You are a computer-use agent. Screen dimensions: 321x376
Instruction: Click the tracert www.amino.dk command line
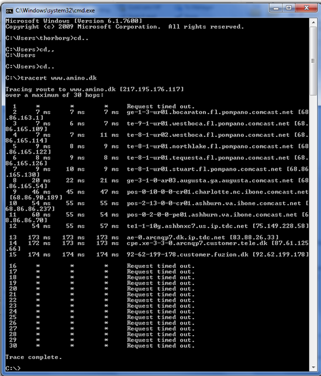click(51, 78)
